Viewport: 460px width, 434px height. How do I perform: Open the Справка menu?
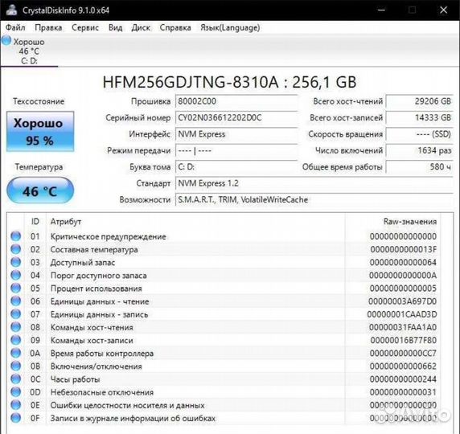175,27
